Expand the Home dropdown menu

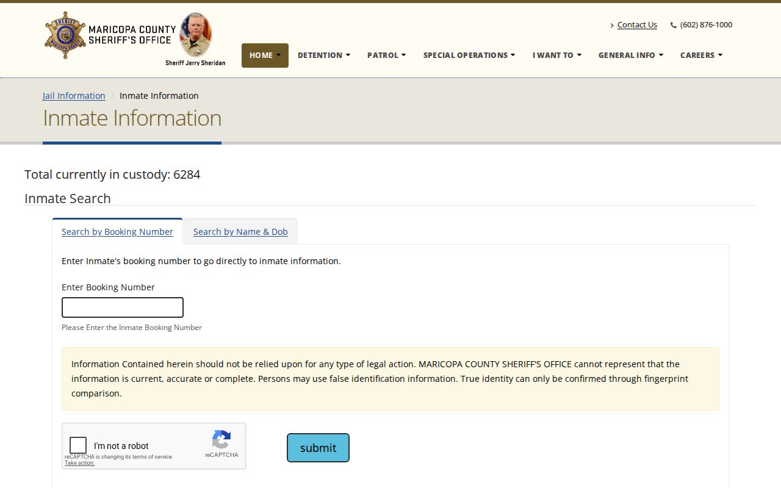click(x=265, y=55)
